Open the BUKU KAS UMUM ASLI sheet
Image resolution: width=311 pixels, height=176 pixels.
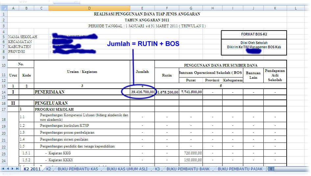(x=127, y=169)
